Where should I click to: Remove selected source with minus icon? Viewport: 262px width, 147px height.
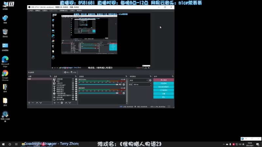click(x=58, y=103)
